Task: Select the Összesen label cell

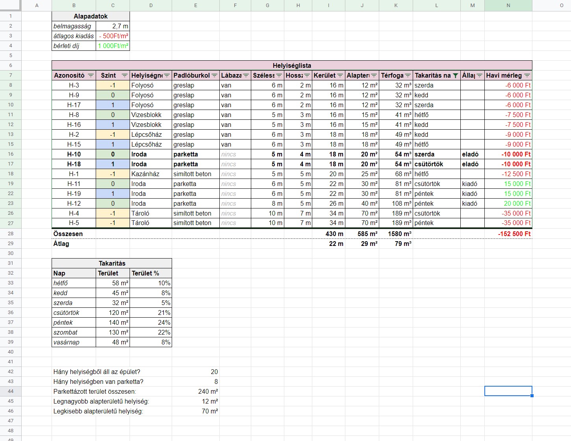Action: (74, 234)
